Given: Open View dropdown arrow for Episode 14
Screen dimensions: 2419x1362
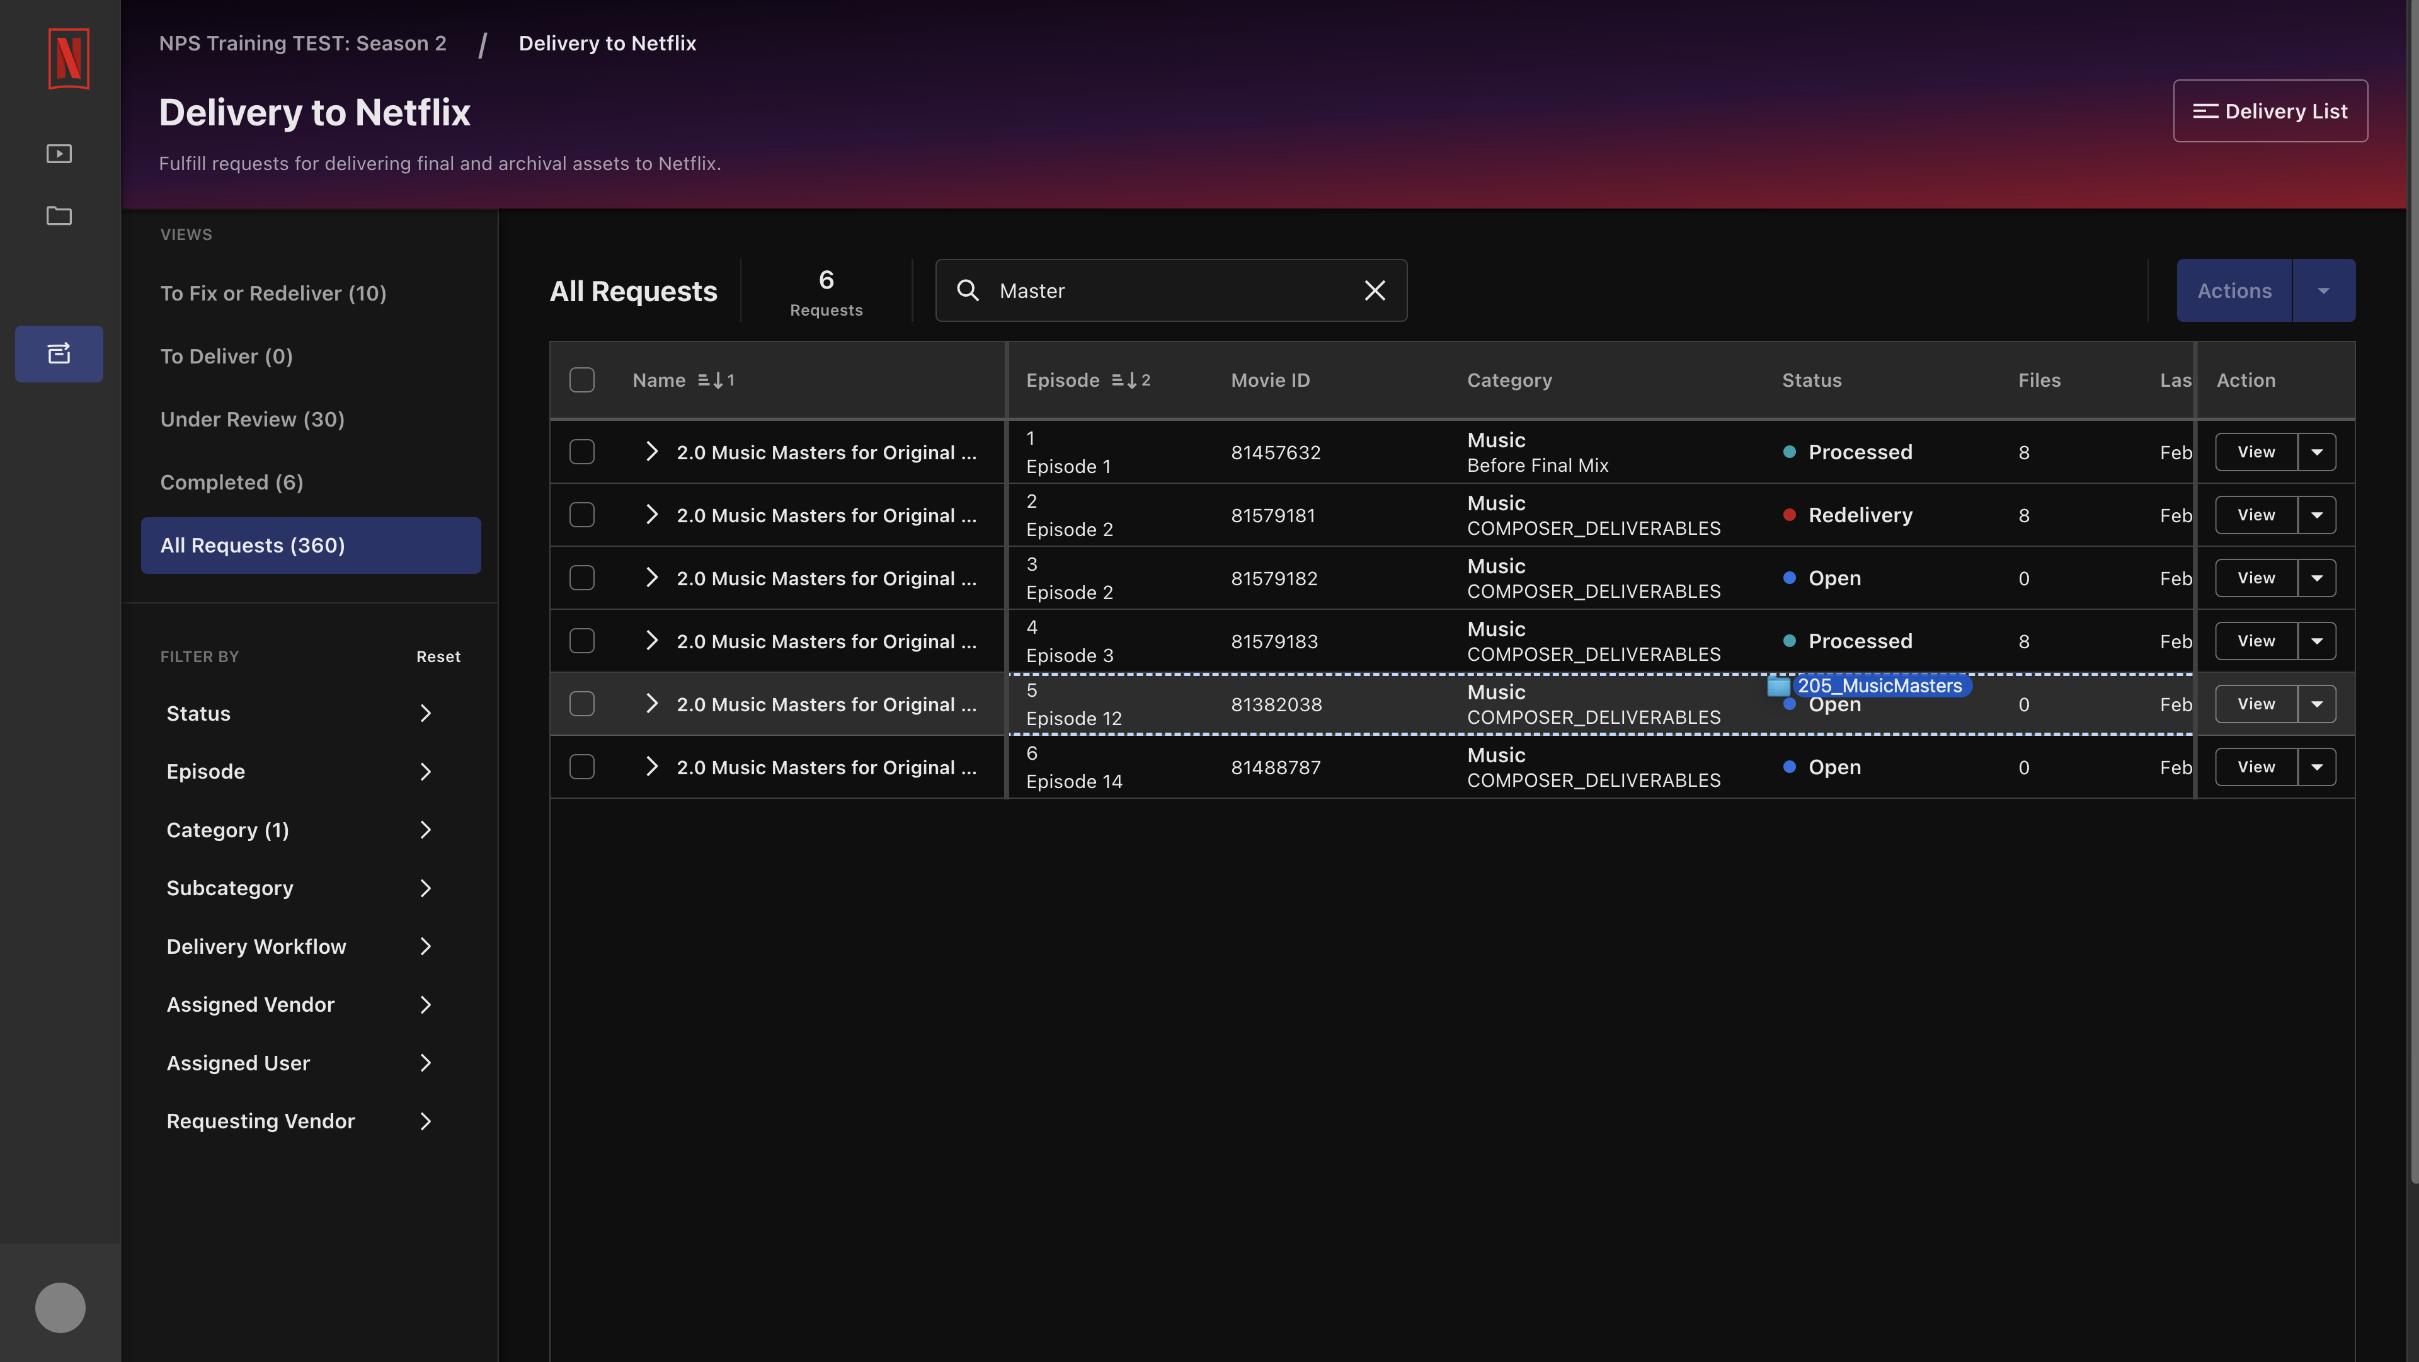Looking at the screenshot, I should pos(2317,767).
